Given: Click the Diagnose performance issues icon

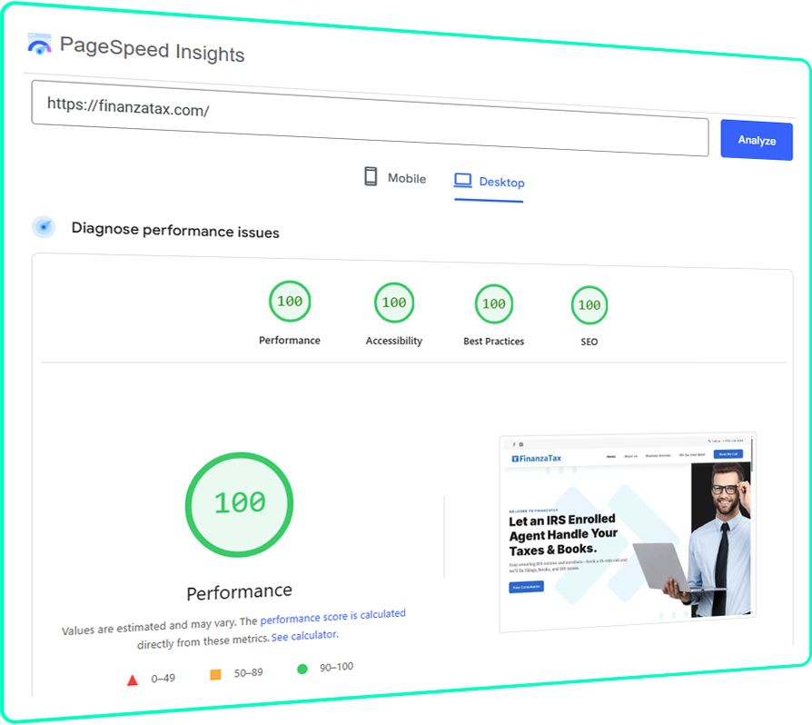Looking at the screenshot, I should (44, 227).
